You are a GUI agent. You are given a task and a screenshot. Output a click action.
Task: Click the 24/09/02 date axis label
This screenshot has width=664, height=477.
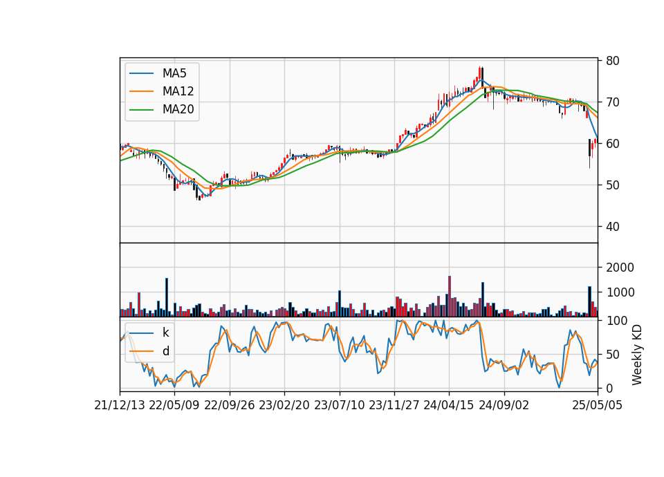click(x=504, y=405)
